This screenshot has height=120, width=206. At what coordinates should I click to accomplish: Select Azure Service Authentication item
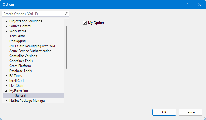coord(30,51)
